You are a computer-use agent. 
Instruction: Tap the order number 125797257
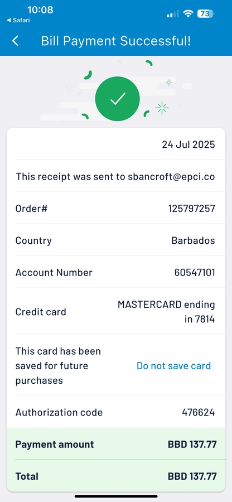point(192,209)
